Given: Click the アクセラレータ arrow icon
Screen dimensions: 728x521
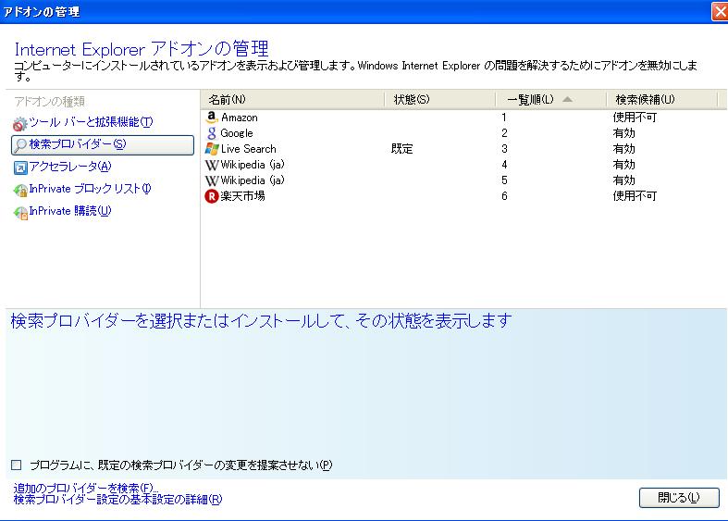Looking at the screenshot, I should pos(20,167).
